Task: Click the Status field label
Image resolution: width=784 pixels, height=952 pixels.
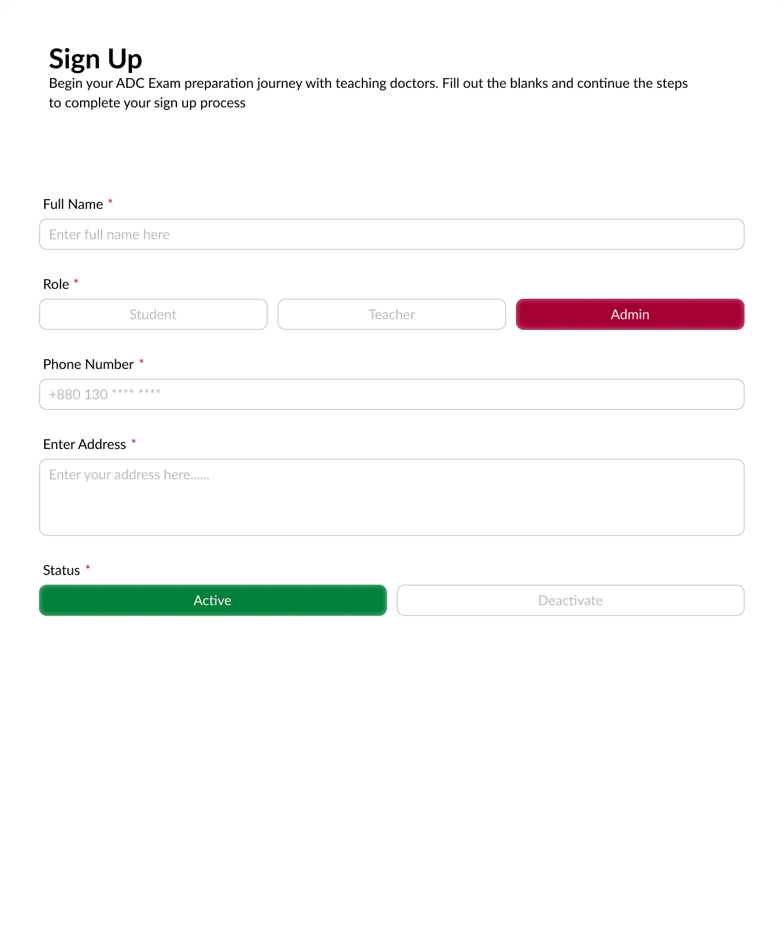Action: [x=61, y=571]
